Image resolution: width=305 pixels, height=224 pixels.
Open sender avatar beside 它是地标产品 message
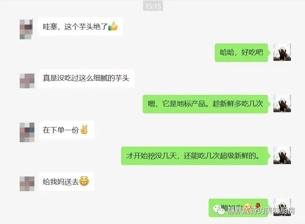coord(282,103)
